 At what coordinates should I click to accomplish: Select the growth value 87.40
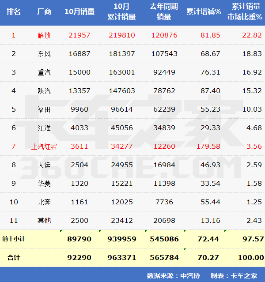coord(210,91)
